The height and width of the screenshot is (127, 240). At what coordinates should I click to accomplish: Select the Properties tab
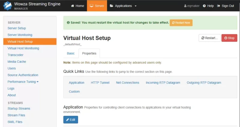[89, 53]
